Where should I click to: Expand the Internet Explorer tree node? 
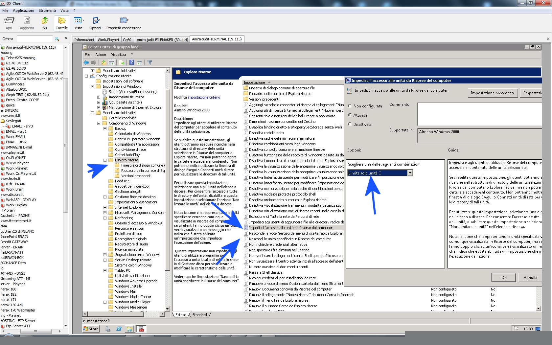click(x=105, y=207)
